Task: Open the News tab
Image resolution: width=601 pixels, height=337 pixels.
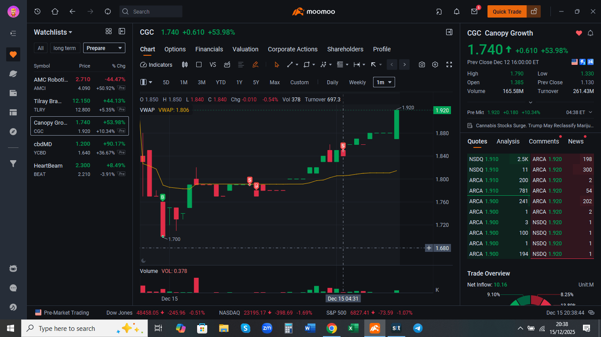Action: (575, 141)
